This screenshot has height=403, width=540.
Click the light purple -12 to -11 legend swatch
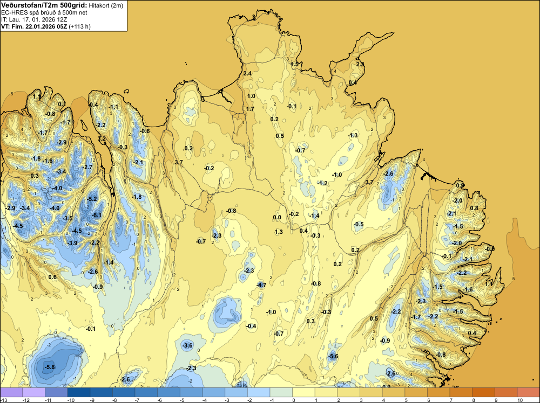coord(33,392)
